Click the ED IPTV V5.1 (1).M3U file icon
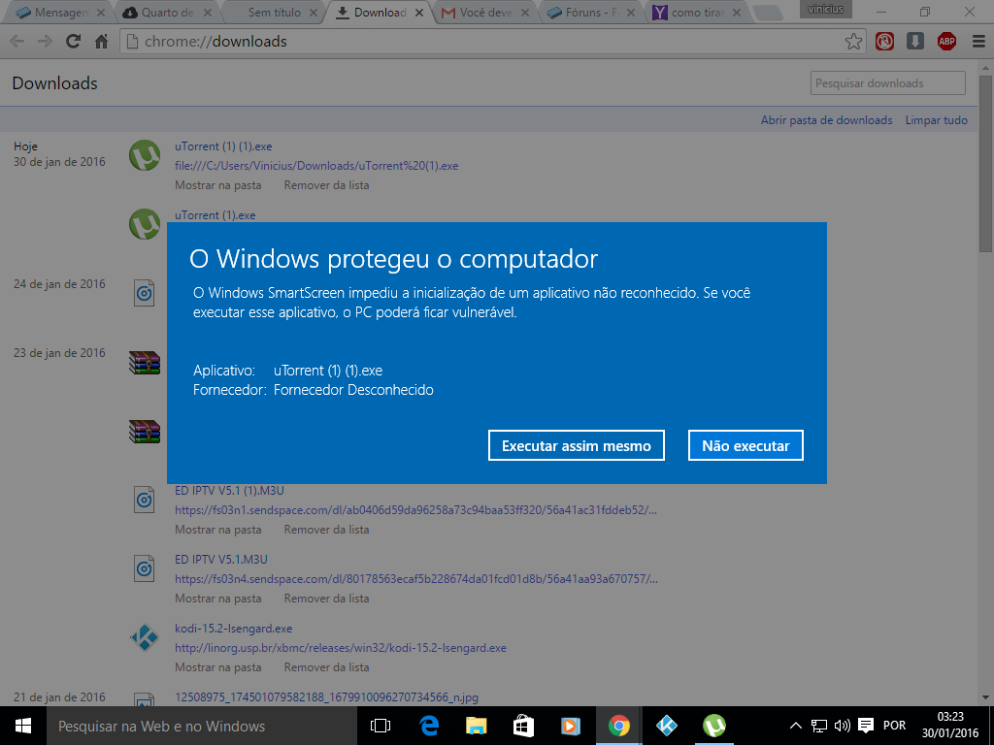Viewport: 994px width, 745px height. [145, 500]
